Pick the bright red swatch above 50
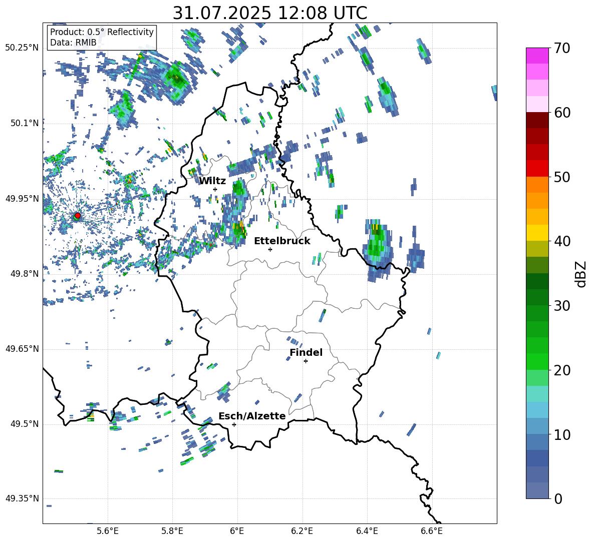 tap(537, 169)
